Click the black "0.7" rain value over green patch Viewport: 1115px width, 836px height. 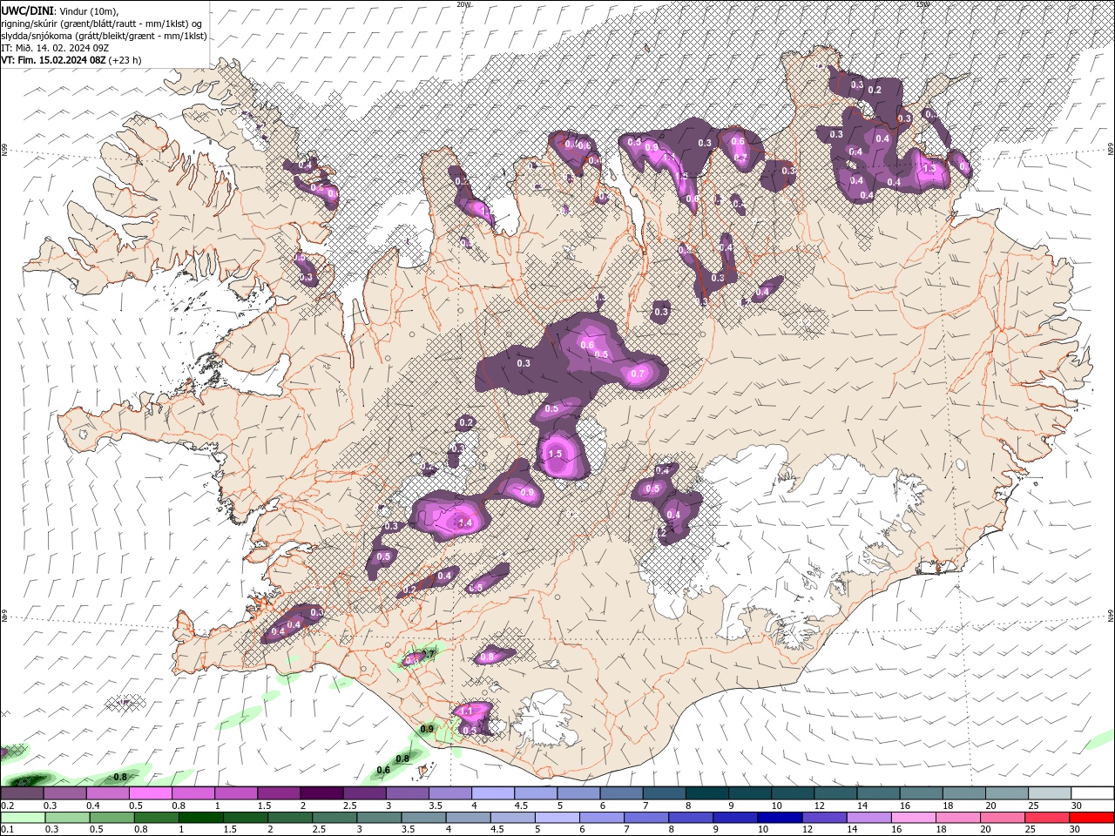click(428, 654)
